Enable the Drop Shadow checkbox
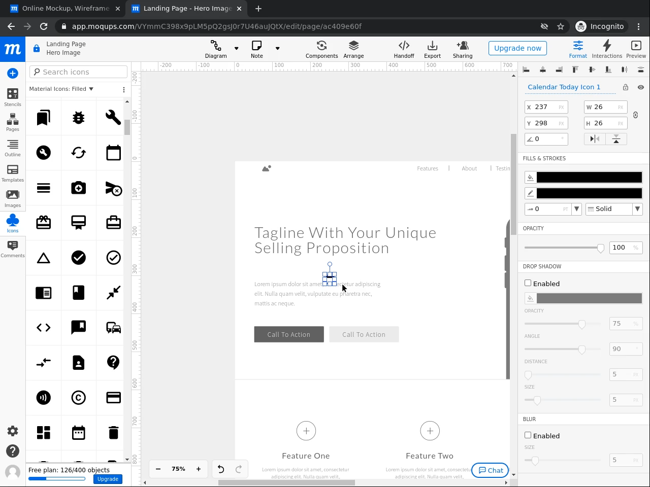The height and width of the screenshot is (487, 650). (x=528, y=283)
